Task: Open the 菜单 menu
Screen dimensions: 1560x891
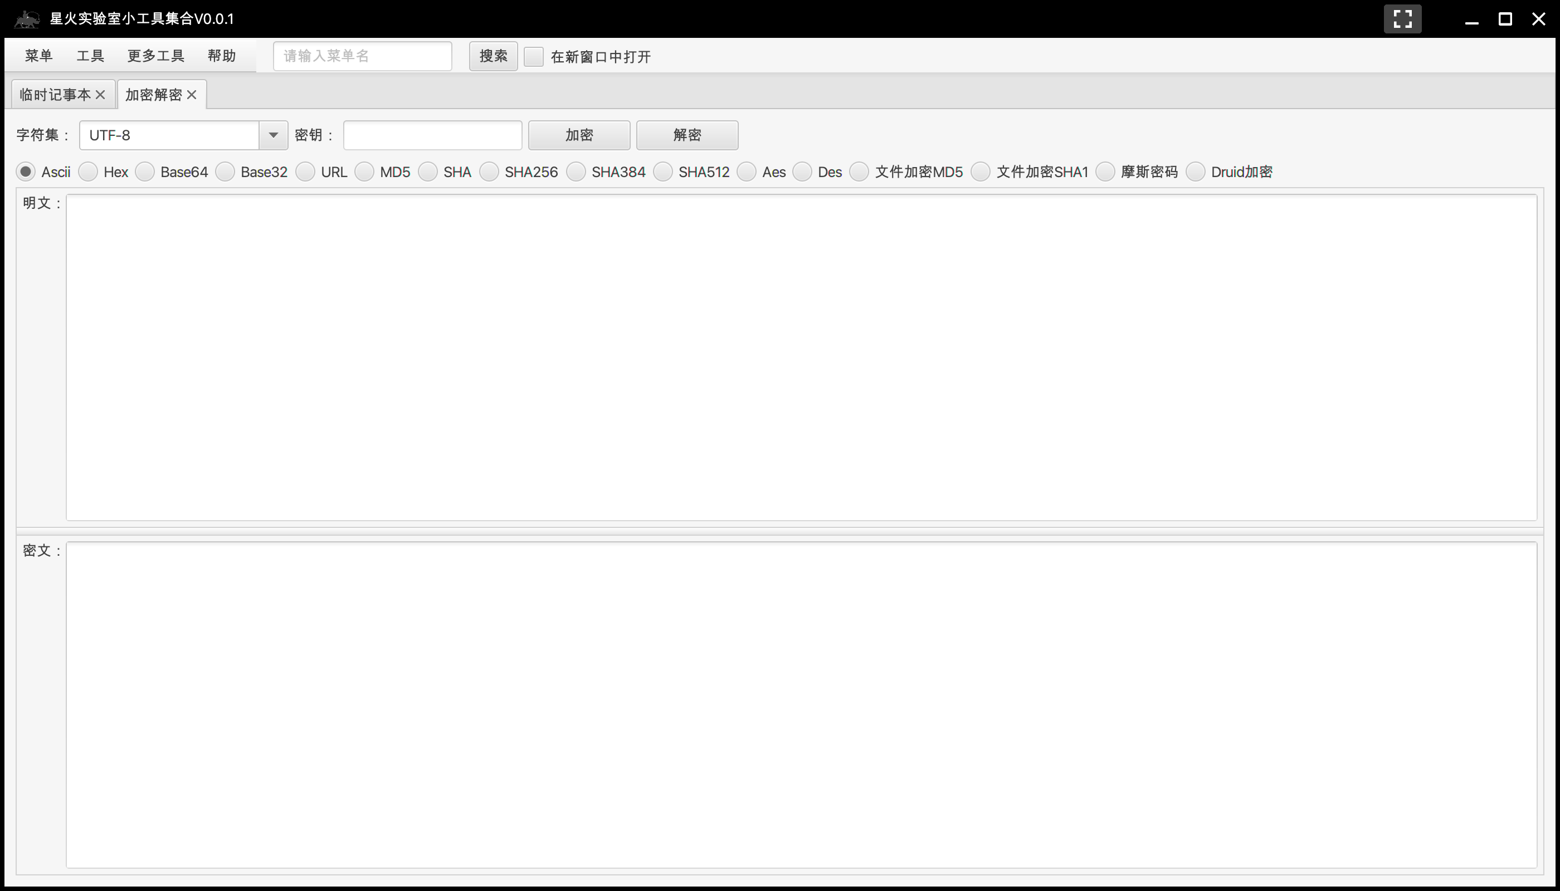Action: pyautogui.click(x=38, y=56)
